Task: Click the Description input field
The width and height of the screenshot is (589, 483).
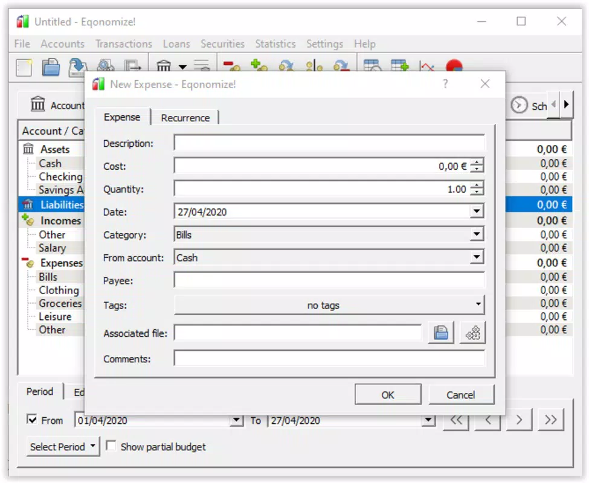Action: [329, 143]
